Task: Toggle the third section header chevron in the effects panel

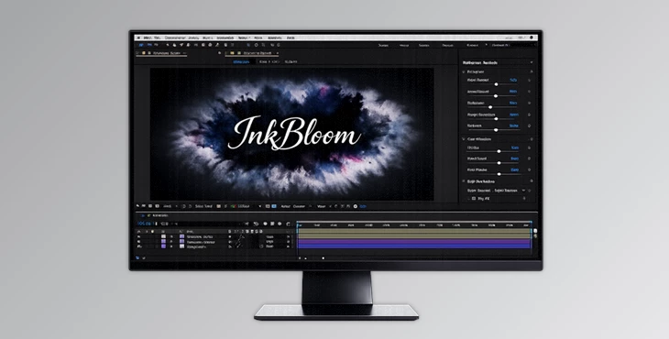Action: [x=464, y=181]
